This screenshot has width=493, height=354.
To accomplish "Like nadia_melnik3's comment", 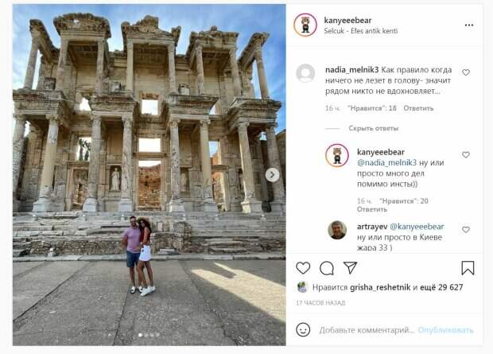I will tap(466, 72).
